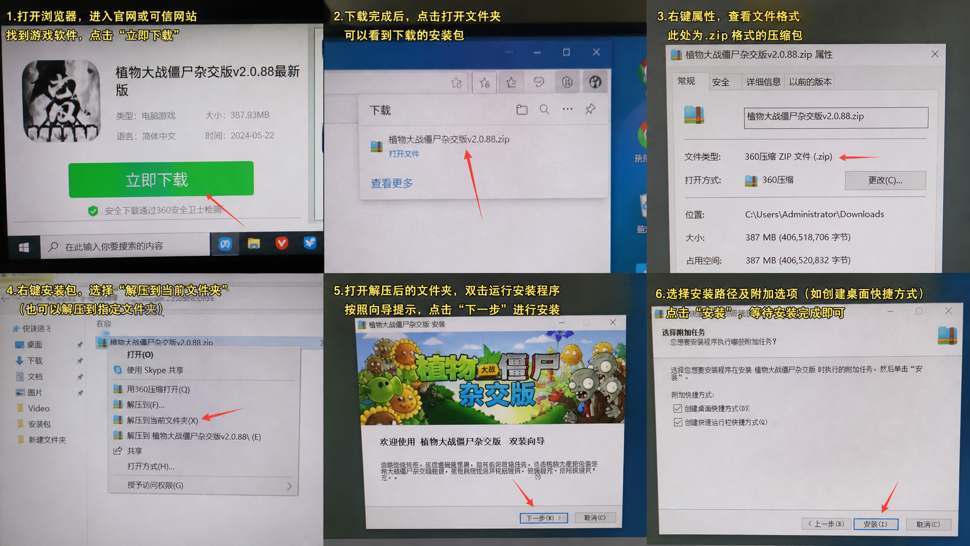Click the blue bird icon on the taskbar

310,242
